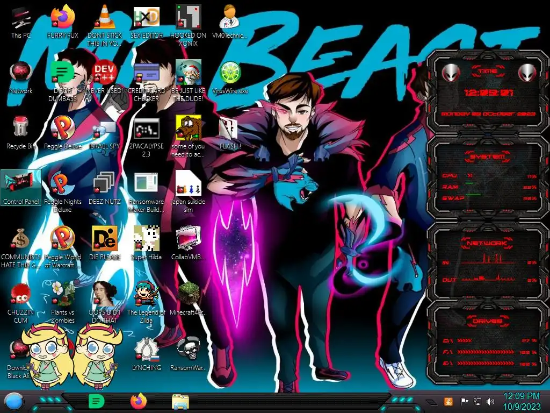Screen dimensions: 550x413
Task: Click the taskbar clock showing 12:09 PM
Action: [522, 401]
